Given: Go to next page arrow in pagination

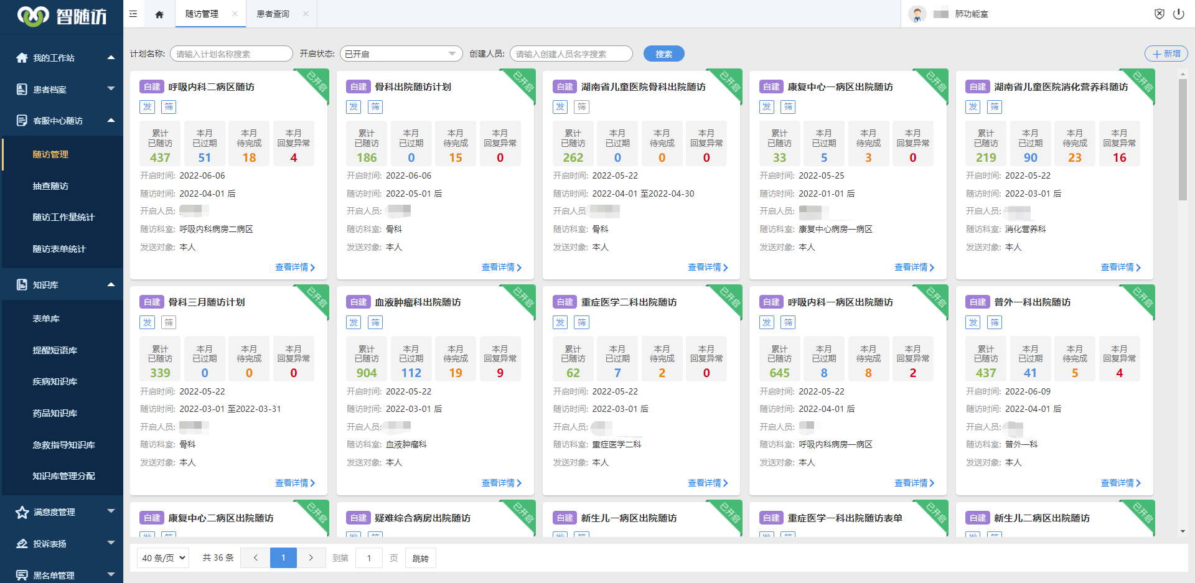Looking at the screenshot, I should point(311,558).
